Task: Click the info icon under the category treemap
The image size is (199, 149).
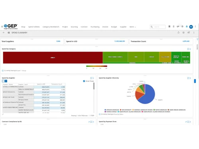Action: 3,71
